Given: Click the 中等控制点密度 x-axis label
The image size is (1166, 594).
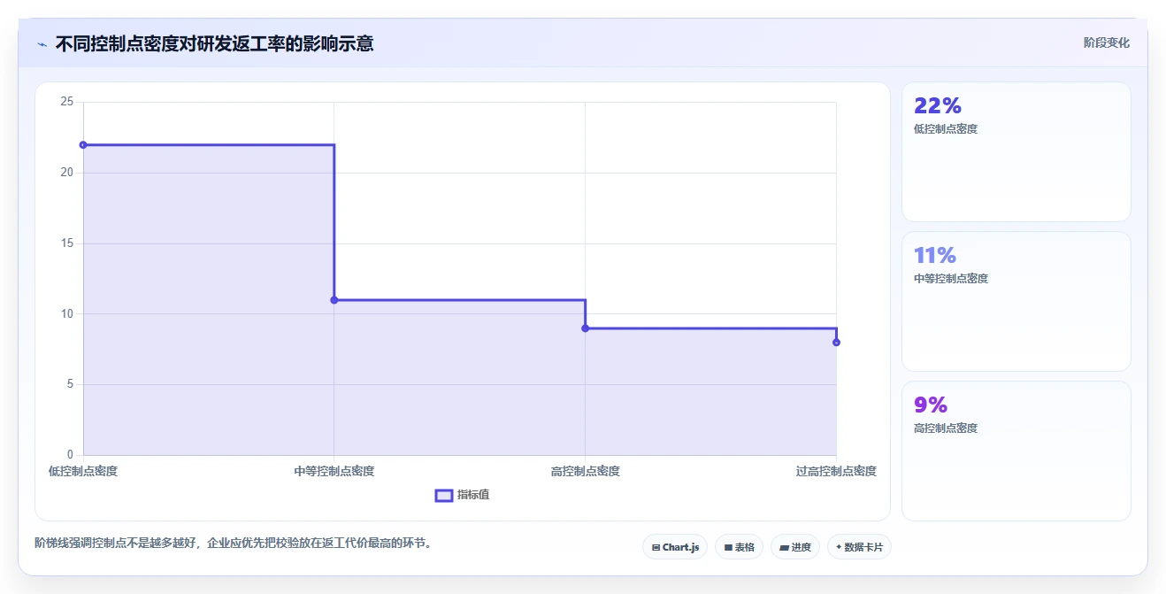Looking at the screenshot, I should [x=334, y=471].
